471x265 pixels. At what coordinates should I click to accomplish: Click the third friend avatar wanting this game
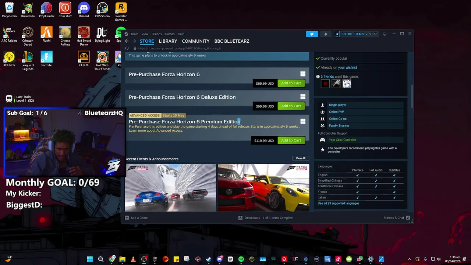pyautogui.click(x=347, y=84)
